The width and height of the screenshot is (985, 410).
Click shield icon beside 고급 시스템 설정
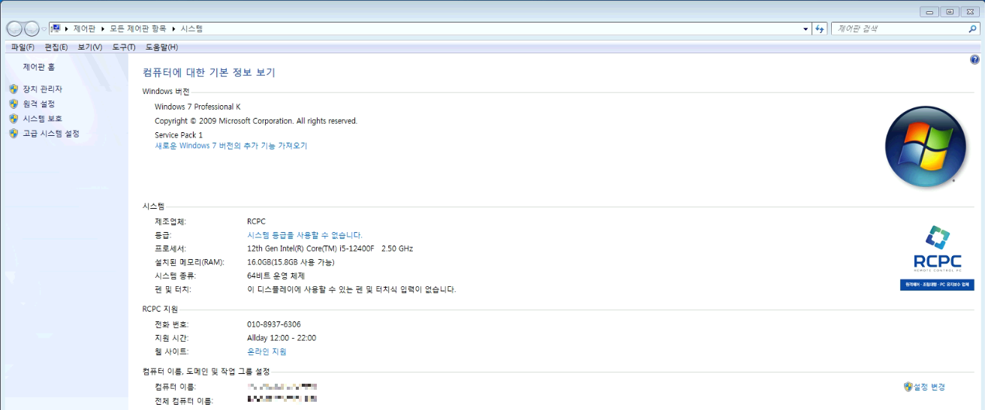(x=14, y=134)
